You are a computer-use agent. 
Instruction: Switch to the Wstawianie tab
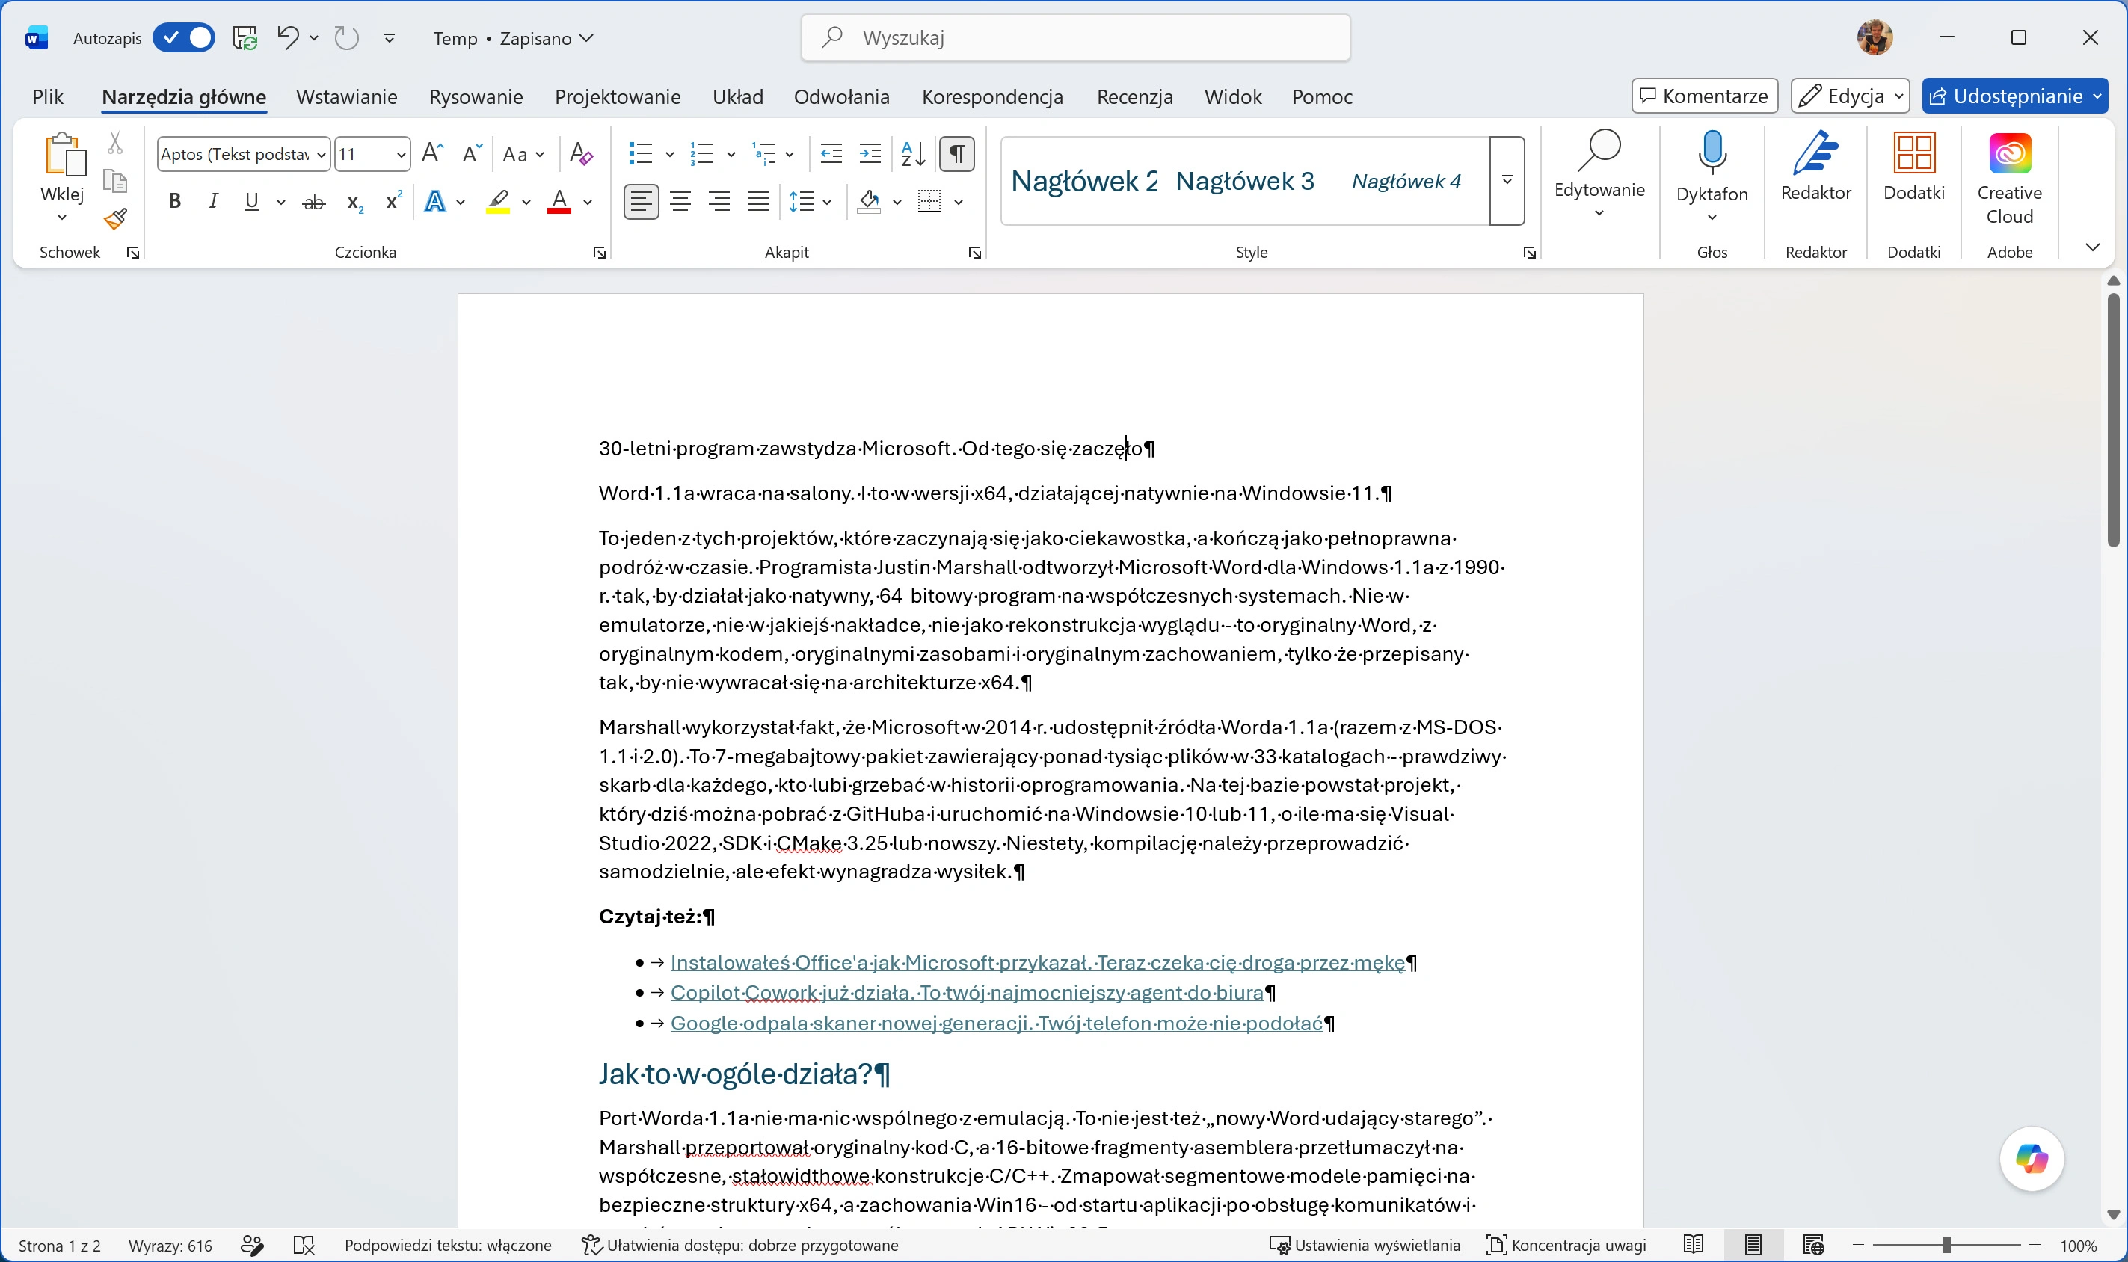click(346, 97)
